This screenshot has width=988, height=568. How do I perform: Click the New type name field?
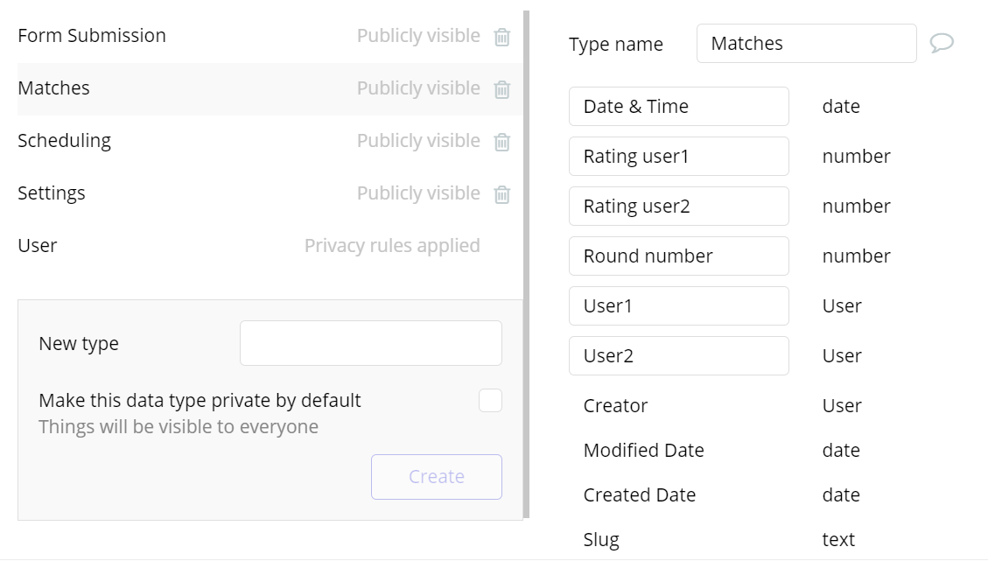[370, 343]
